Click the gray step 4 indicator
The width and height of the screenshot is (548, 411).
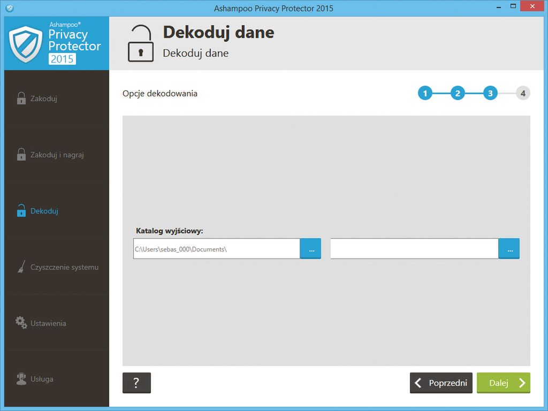(523, 93)
